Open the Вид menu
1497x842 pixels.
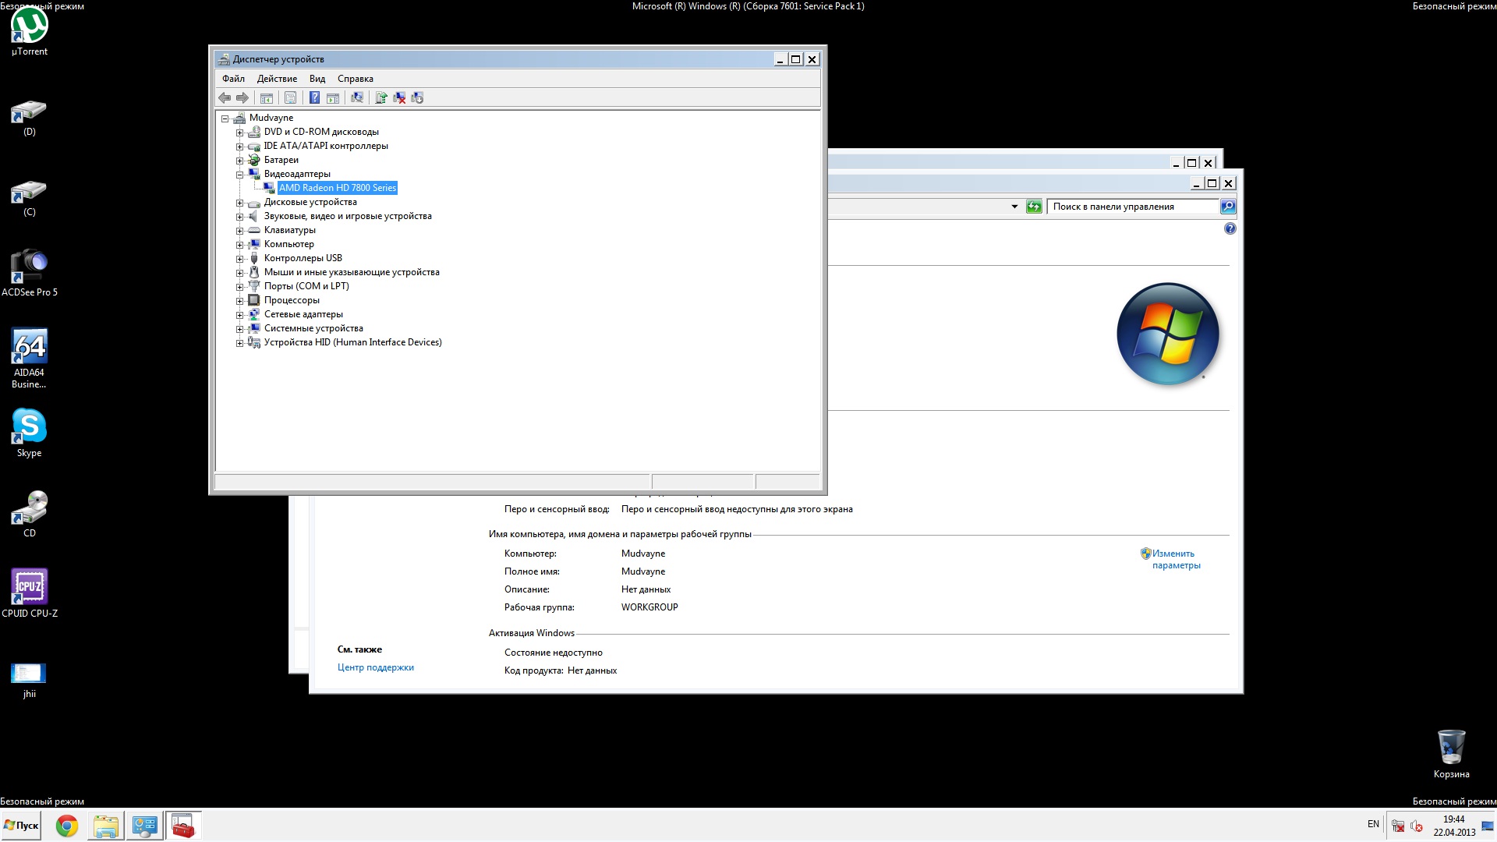[317, 79]
